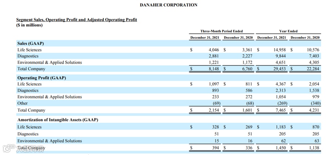Click Diagnostics sales value 2,881

pos(213,56)
